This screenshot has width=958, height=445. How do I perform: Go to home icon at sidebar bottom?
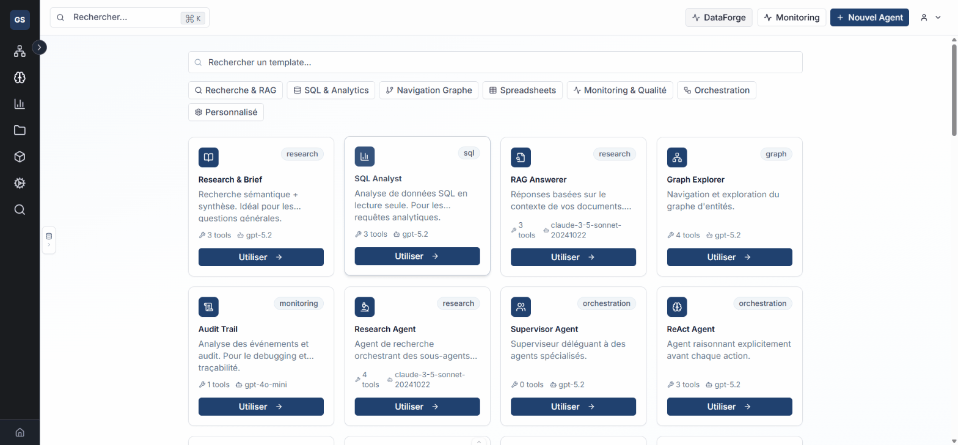[x=20, y=432]
